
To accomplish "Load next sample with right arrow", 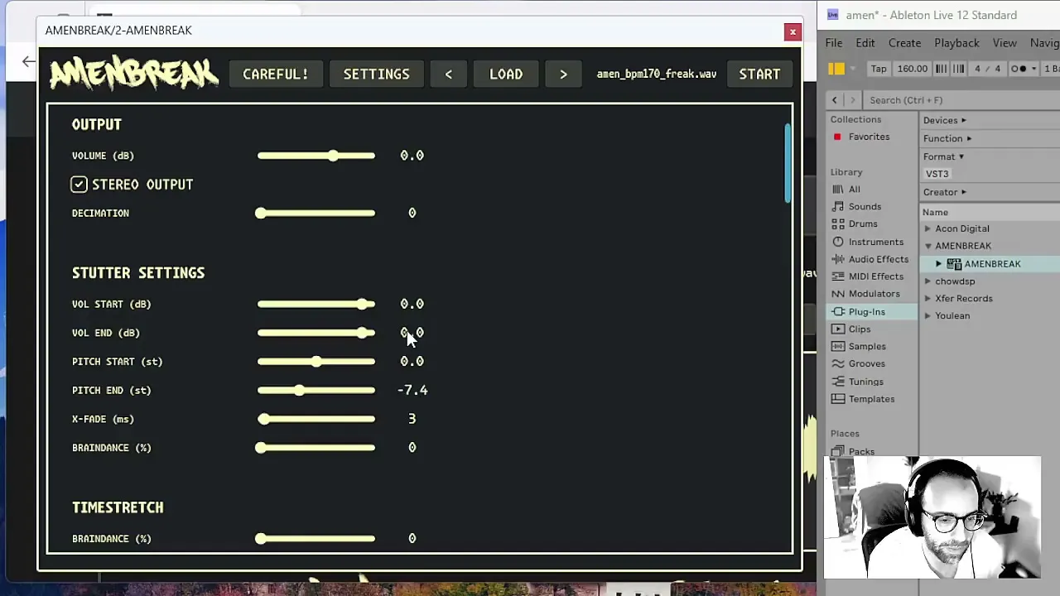I will [563, 74].
